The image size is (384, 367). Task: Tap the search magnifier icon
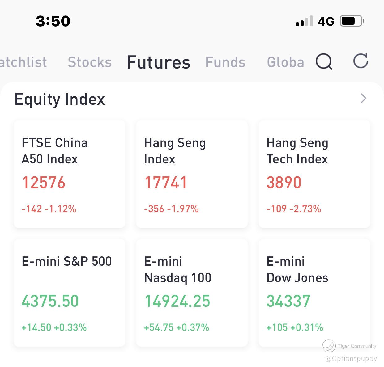click(x=324, y=62)
